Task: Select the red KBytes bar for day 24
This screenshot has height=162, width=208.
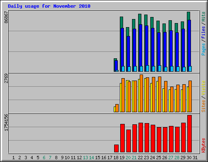Action: (153, 139)
